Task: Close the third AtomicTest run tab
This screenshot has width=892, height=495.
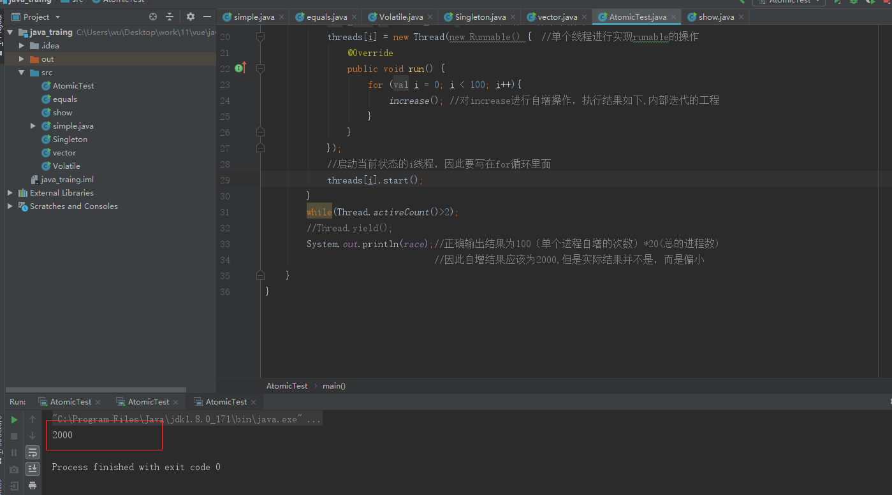Action: (x=253, y=402)
